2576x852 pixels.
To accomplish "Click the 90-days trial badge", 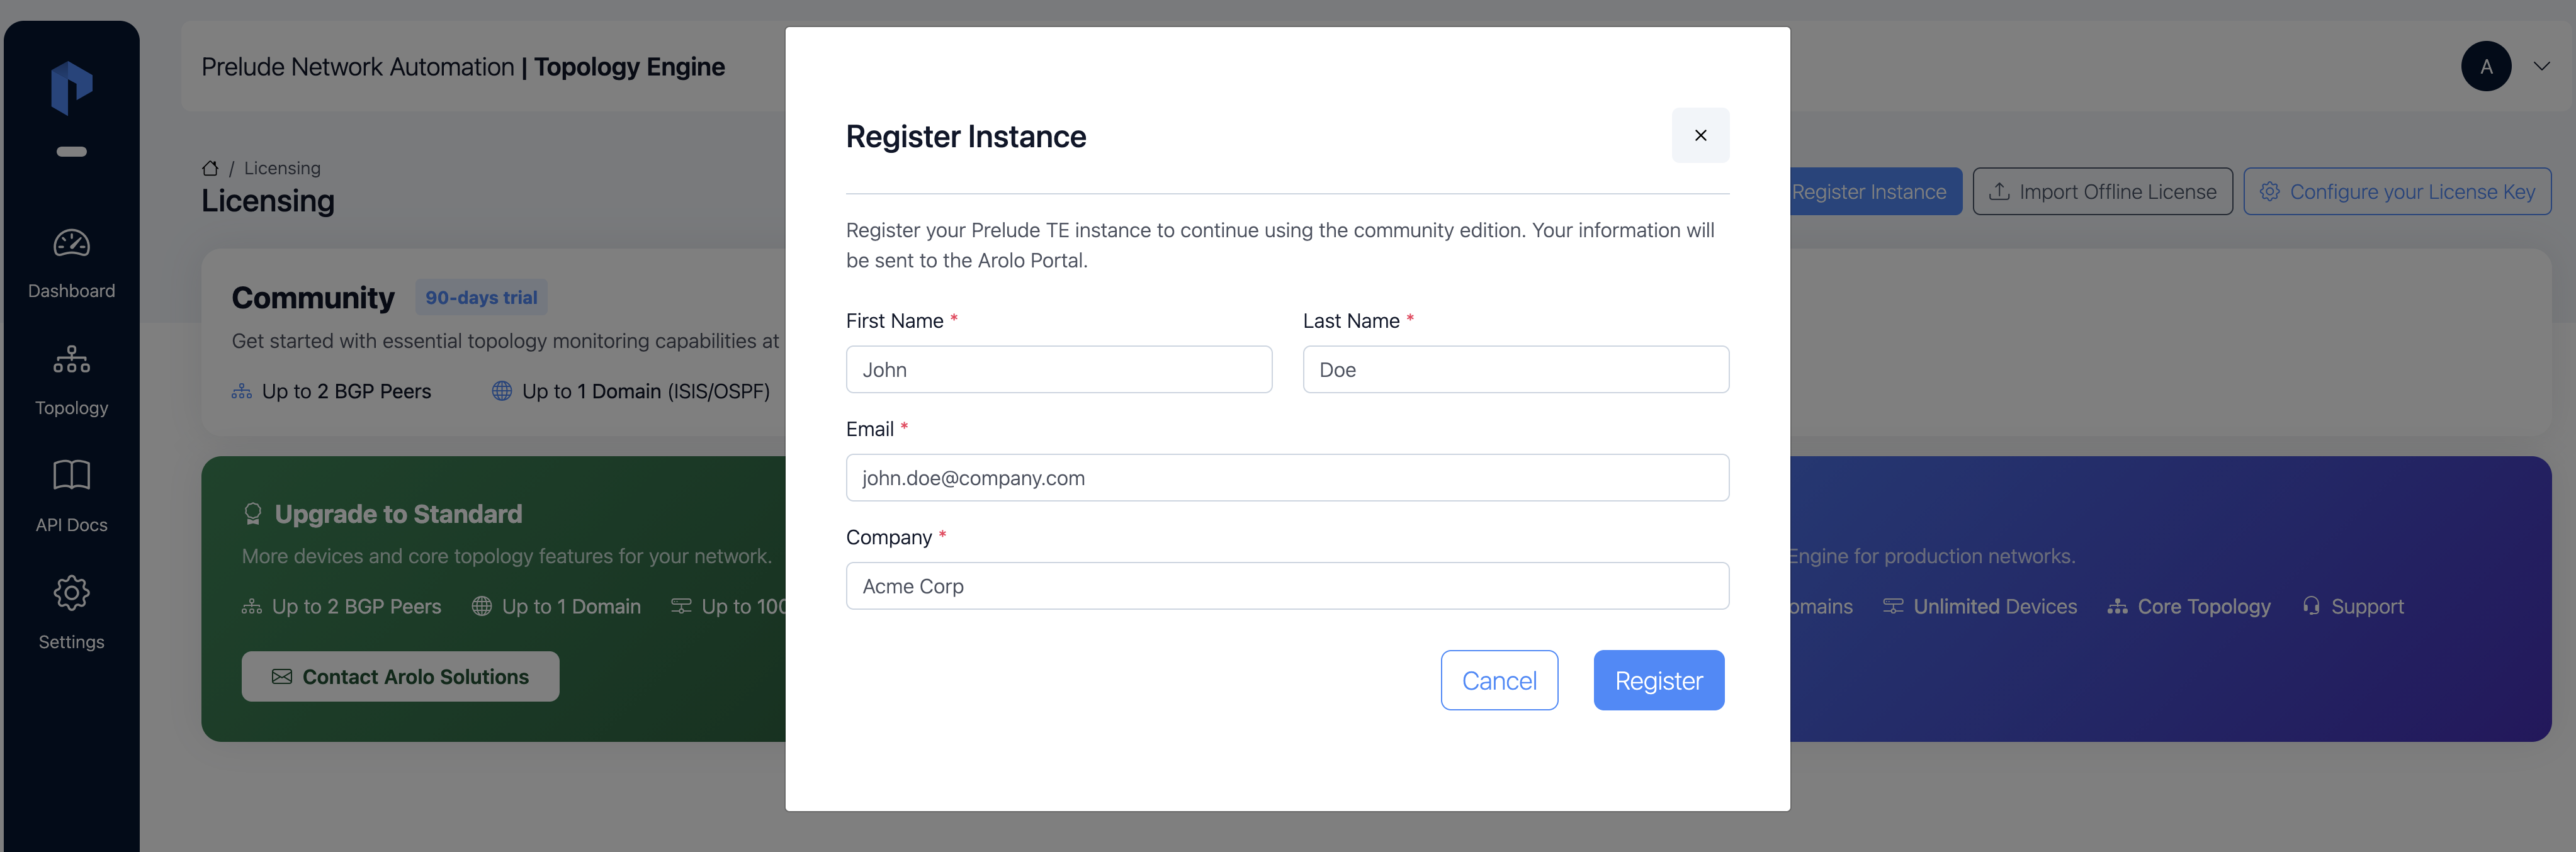I will point(481,297).
